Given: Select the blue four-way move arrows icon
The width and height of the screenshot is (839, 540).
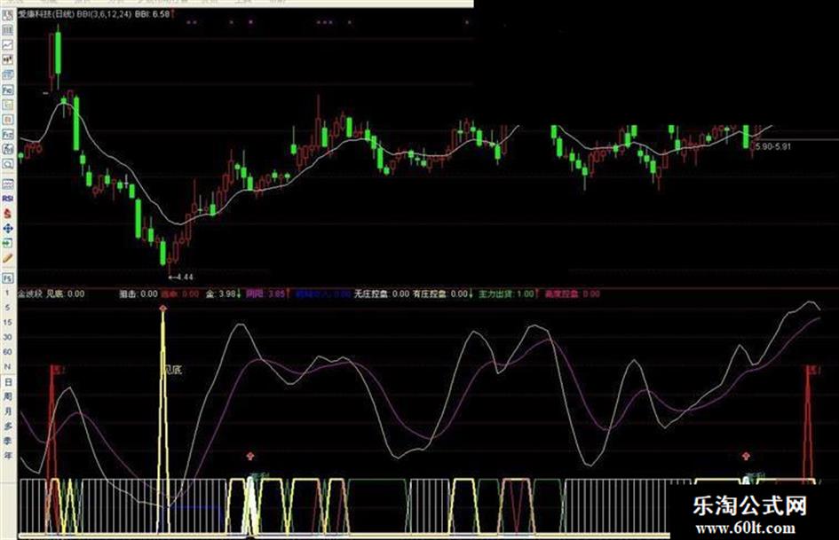Looking at the screenshot, I should pyautogui.click(x=7, y=228).
